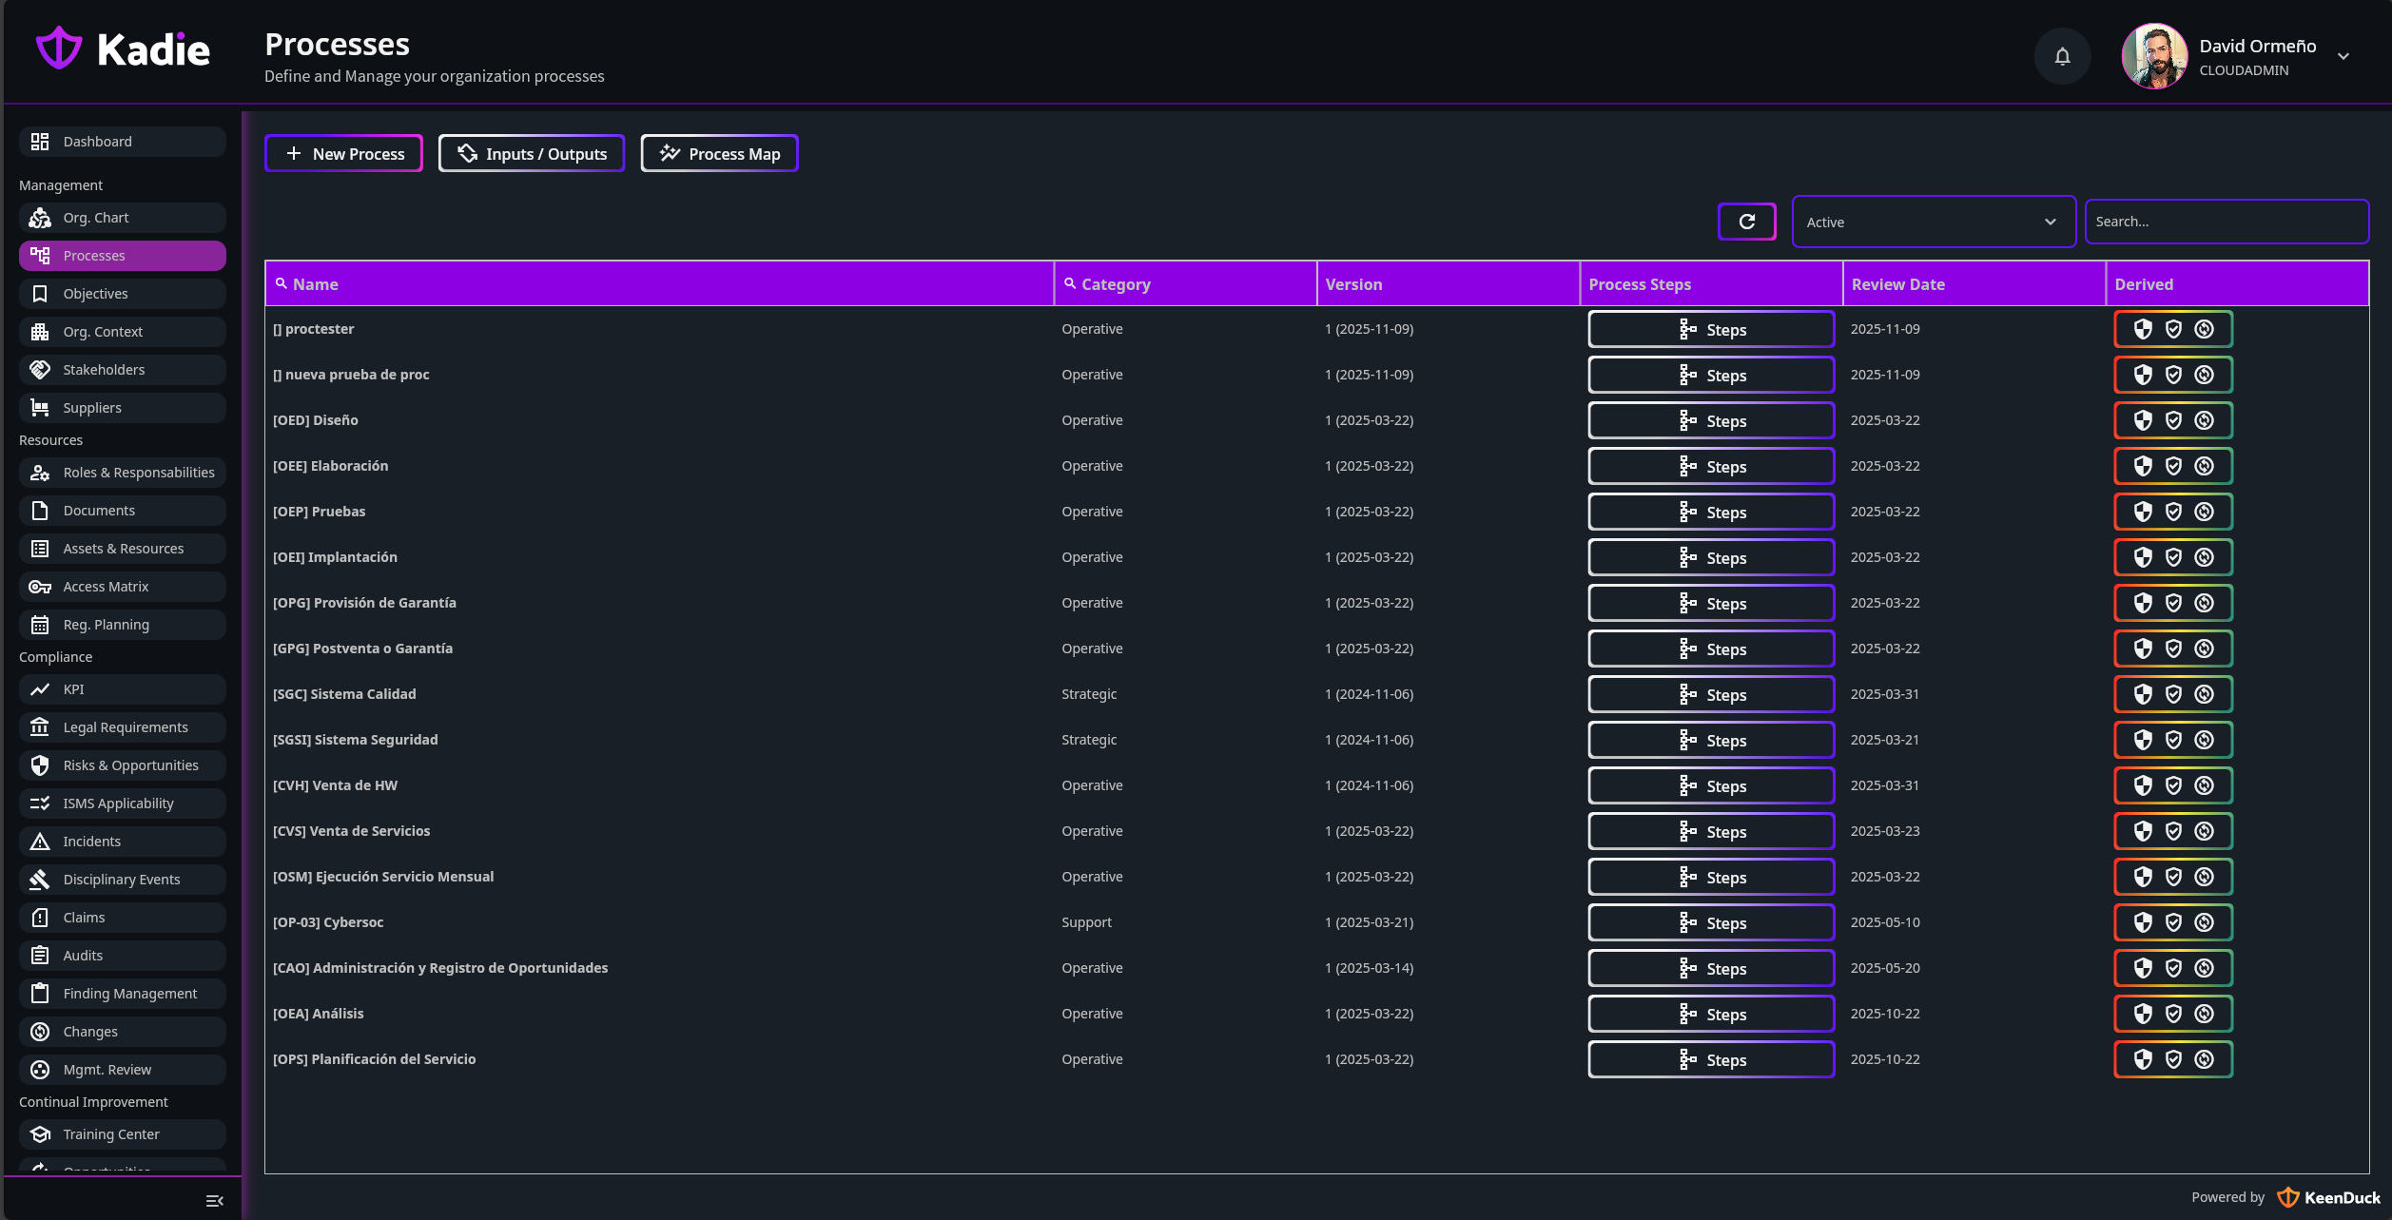The width and height of the screenshot is (2392, 1220).
Task: Click quartered shield icon in Análisis row
Action: click(x=2143, y=1014)
